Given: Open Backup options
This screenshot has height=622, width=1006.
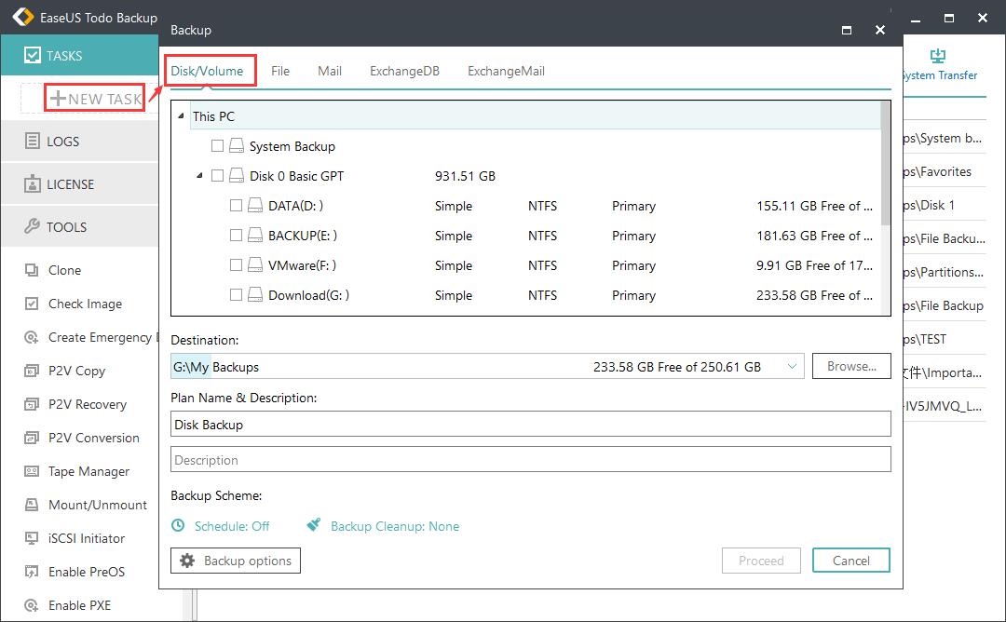Looking at the screenshot, I should pyautogui.click(x=236, y=561).
